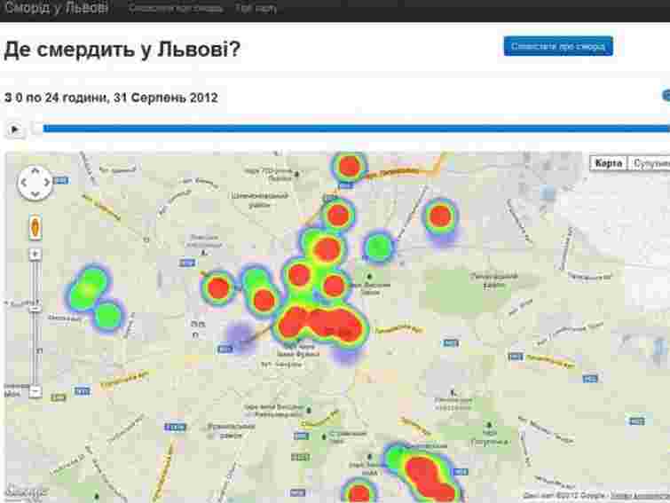Click the map zoom slider handle
The height and width of the screenshot is (503, 670).
click(x=35, y=309)
